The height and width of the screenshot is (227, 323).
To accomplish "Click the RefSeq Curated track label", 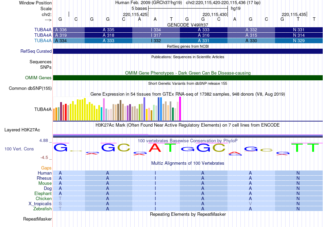I will 36,51.
